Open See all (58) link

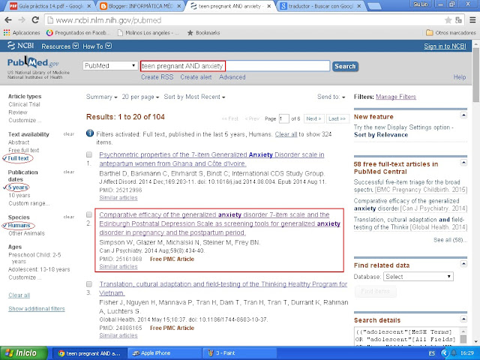450,240
